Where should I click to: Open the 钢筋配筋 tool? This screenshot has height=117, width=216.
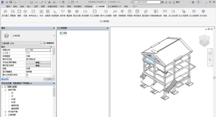click(122, 13)
